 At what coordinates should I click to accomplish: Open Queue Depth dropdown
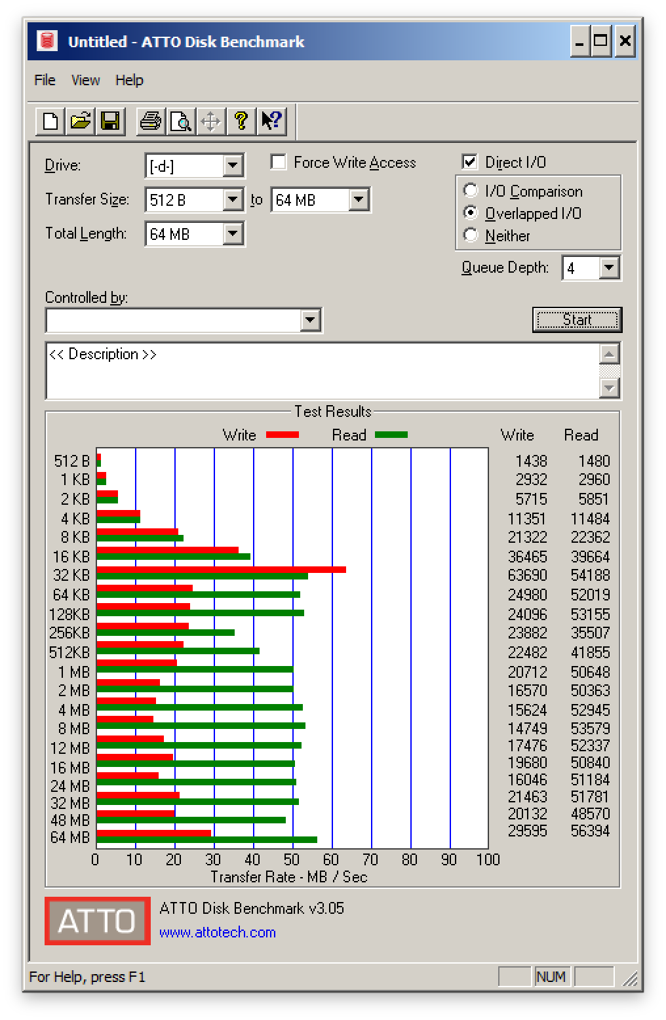[x=609, y=267]
